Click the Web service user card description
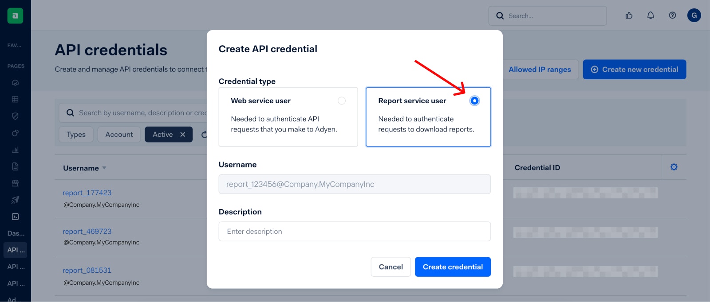 pyautogui.click(x=284, y=124)
